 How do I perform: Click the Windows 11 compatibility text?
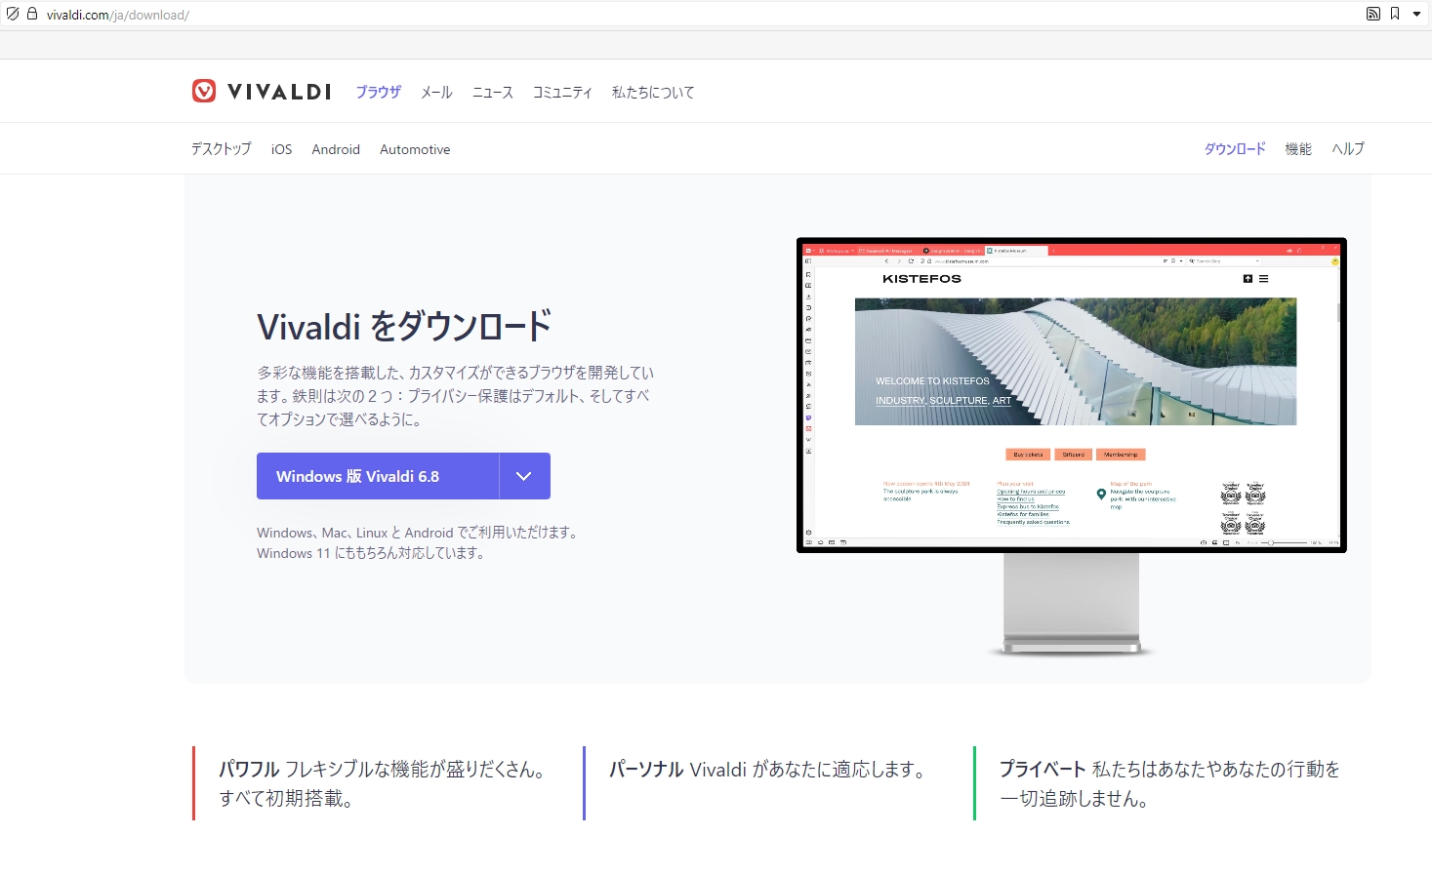[x=371, y=553]
